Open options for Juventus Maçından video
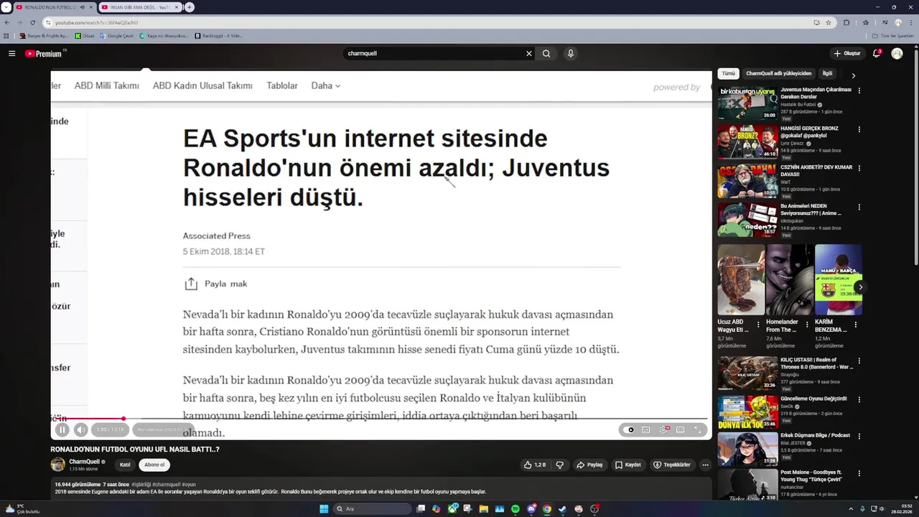Image resolution: width=919 pixels, height=517 pixels. click(859, 90)
